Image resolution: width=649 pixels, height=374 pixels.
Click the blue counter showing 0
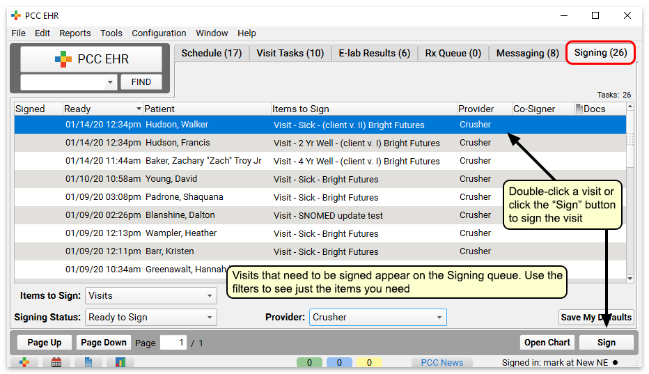(339, 362)
